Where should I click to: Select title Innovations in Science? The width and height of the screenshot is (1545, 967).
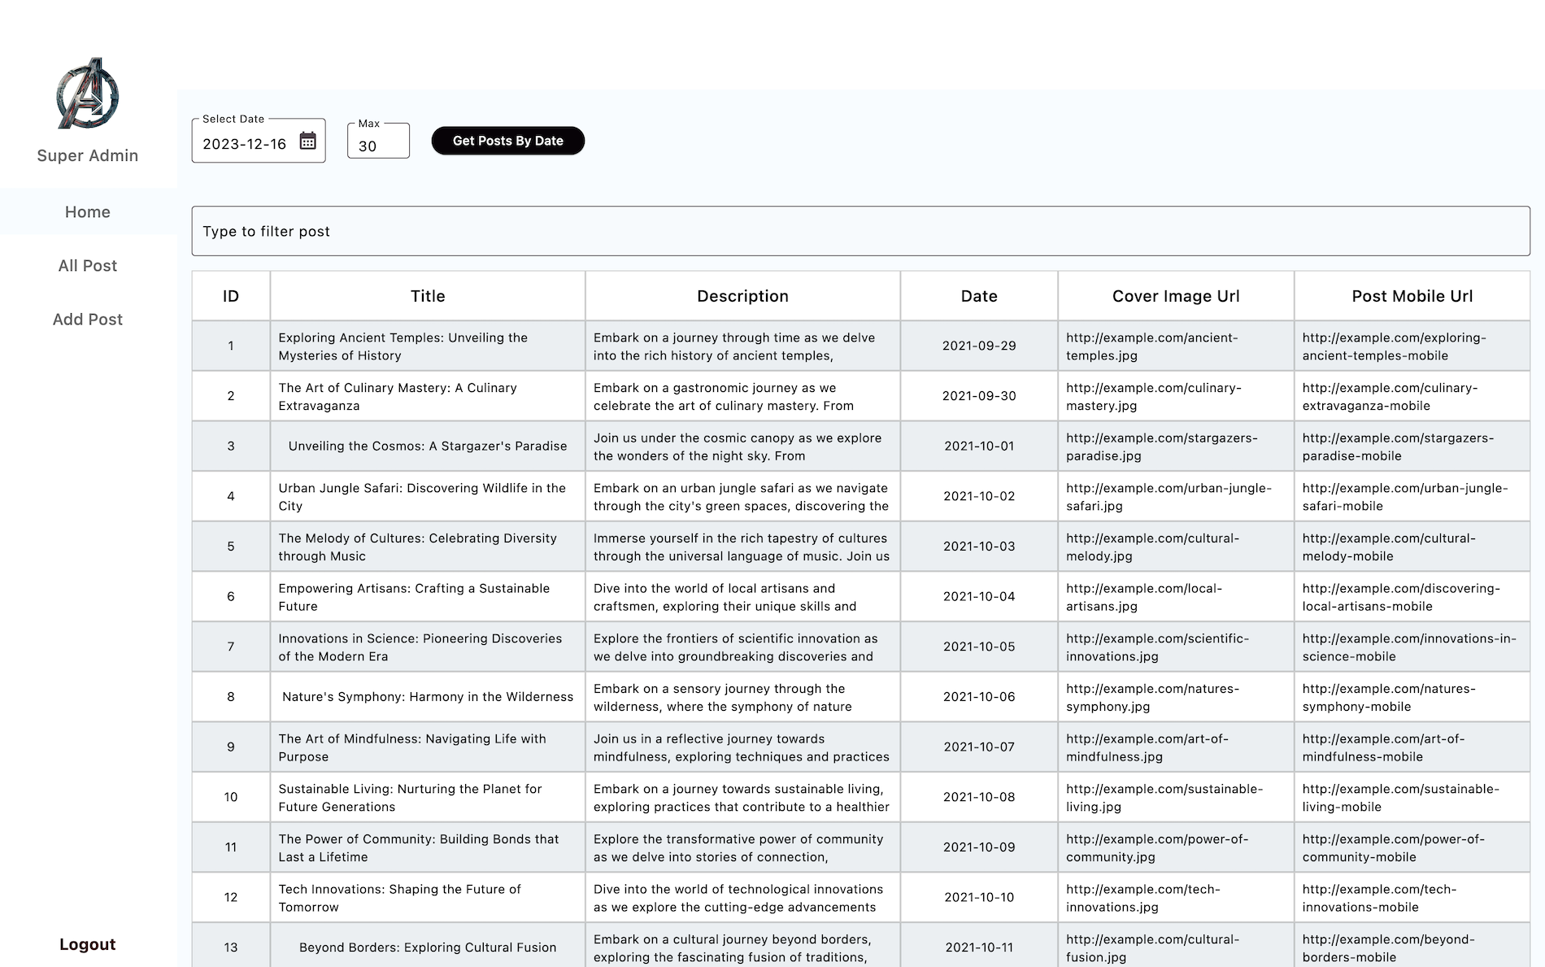(x=420, y=647)
